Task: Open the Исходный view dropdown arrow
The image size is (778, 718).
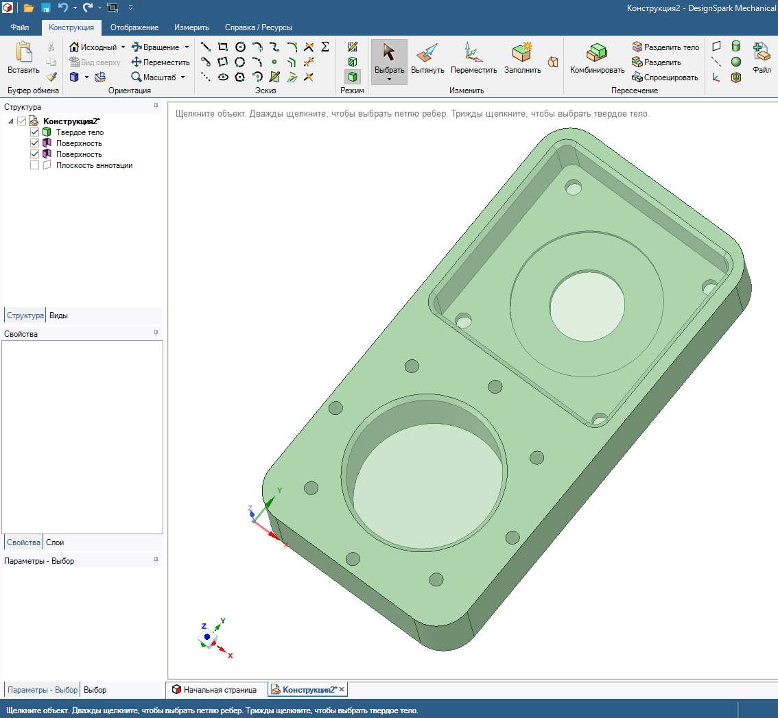Action: click(x=123, y=47)
